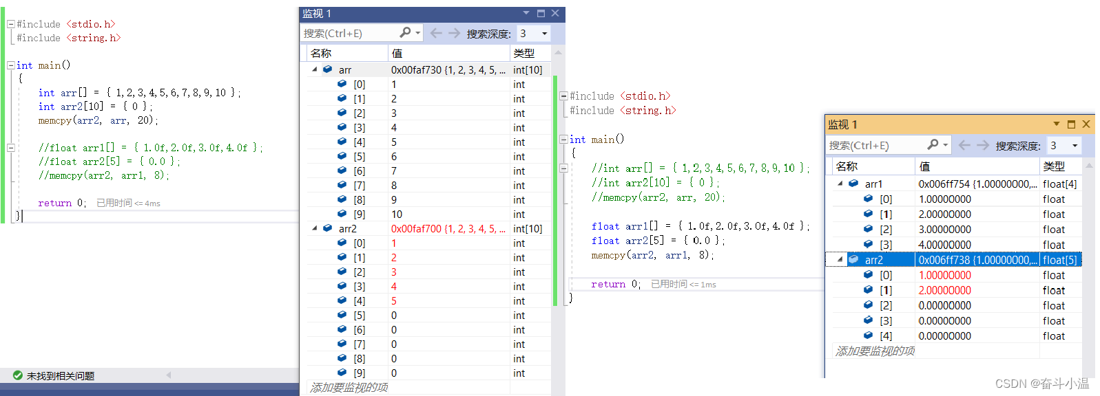
Task: Click the cube icon of int arr2 row [5] valued 0
Action: click(x=342, y=315)
